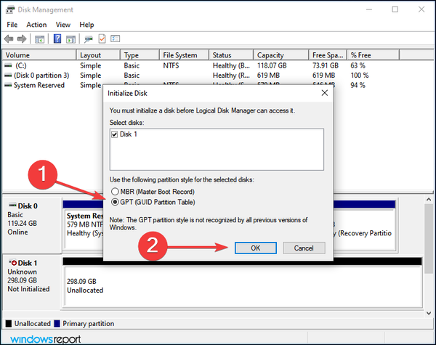This screenshot has width=436, height=345.
Task: Click the Forward arrow toolbar icon
Action: click(22, 39)
